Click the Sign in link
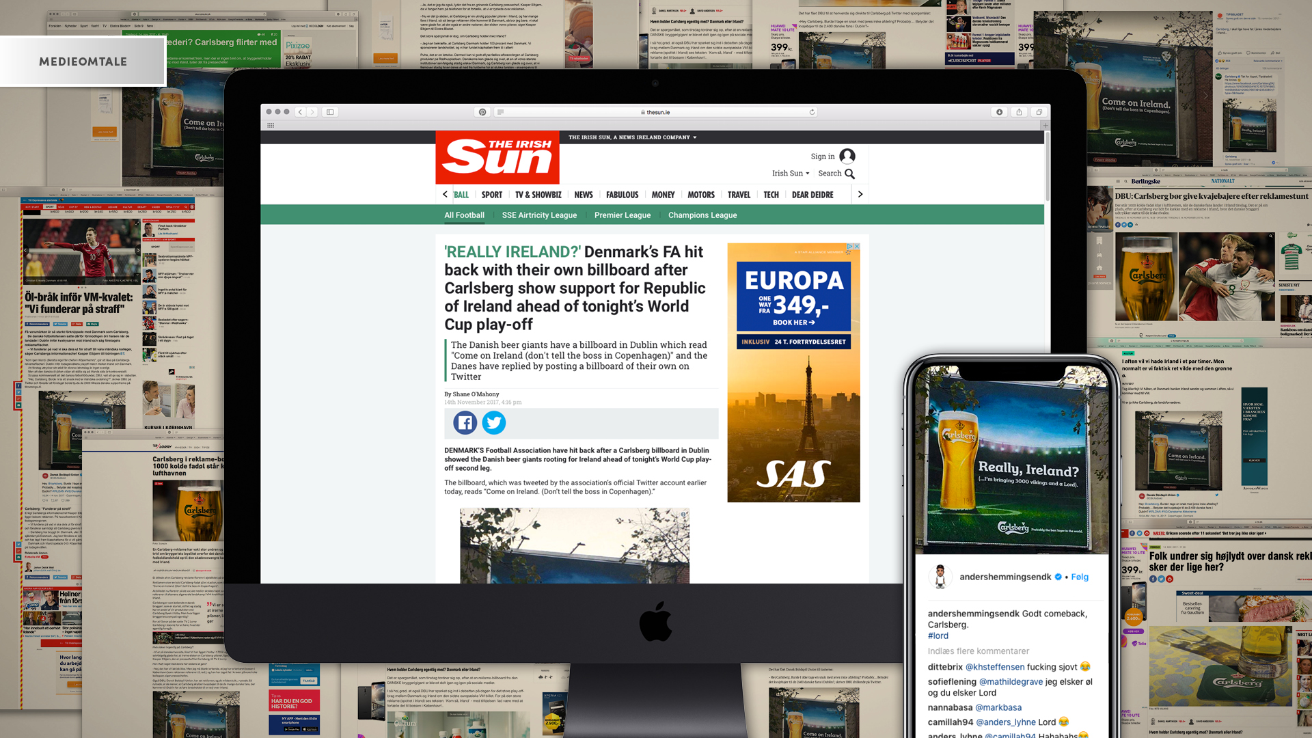The width and height of the screenshot is (1312, 738). pos(823,156)
